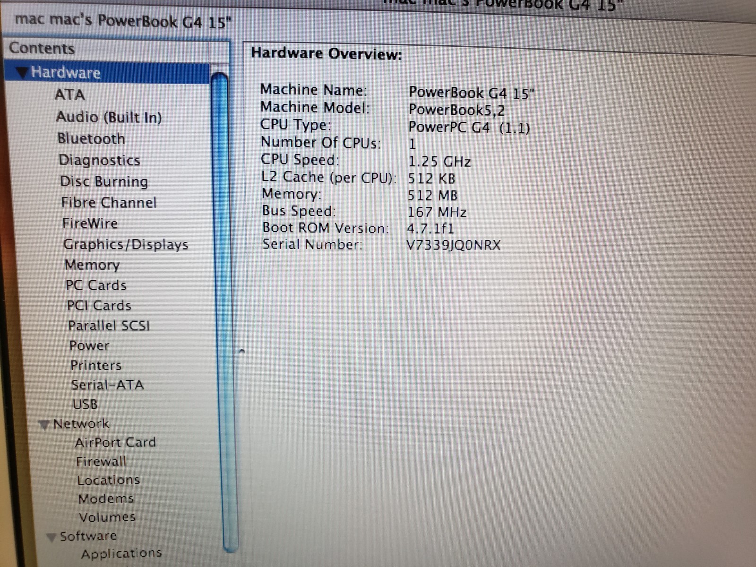Screen dimensions: 756x567
Task: Click the Number Of CPUs value 1
Action: [x=412, y=144]
